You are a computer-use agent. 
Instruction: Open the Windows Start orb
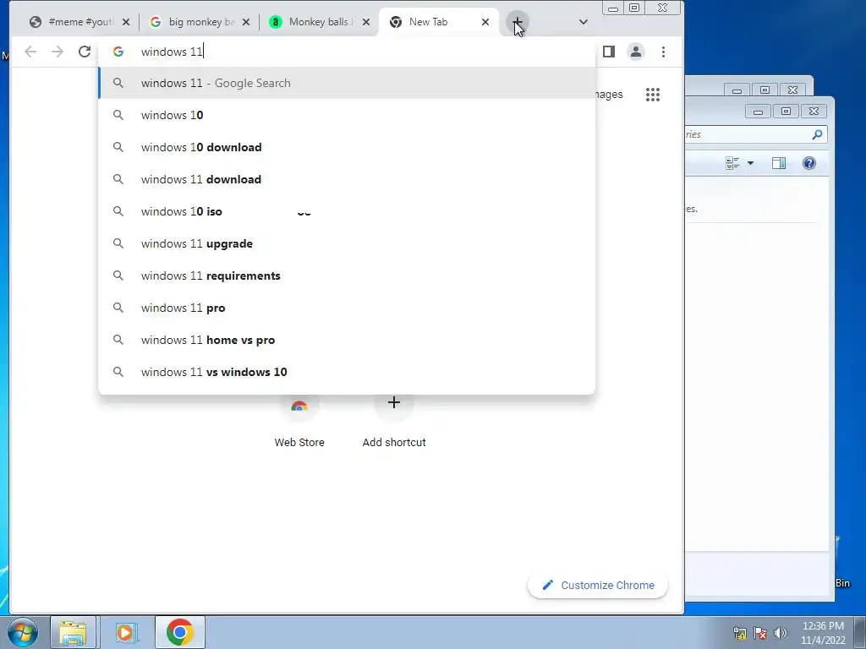[x=23, y=632]
